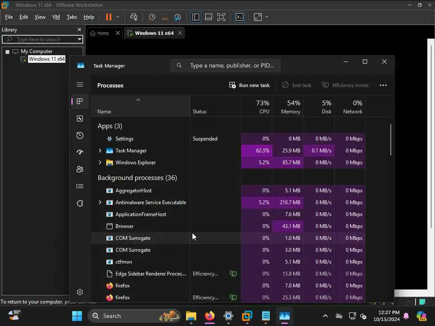Image resolution: width=435 pixels, height=326 pixels.
Task: Sort by CPU column header
Action: coord(257,107)
